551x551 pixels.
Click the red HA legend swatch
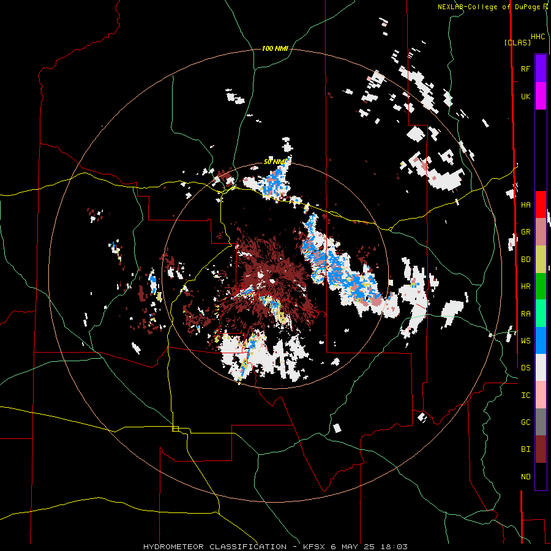pos(541,204)
